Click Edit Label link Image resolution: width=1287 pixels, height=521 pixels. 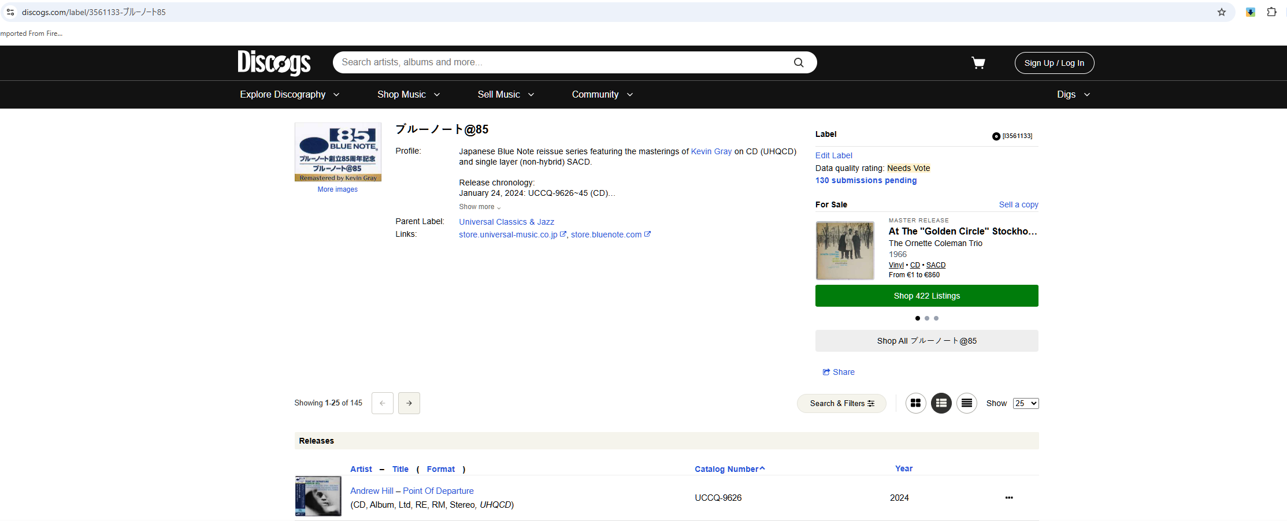pyautogui.click(x=833, y=155)
